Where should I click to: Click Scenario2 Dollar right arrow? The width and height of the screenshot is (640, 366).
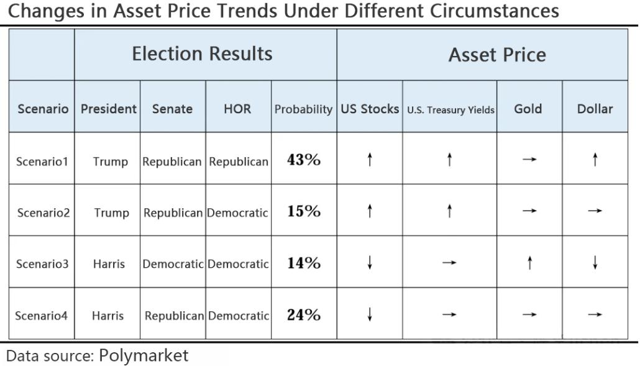(595, 212)
